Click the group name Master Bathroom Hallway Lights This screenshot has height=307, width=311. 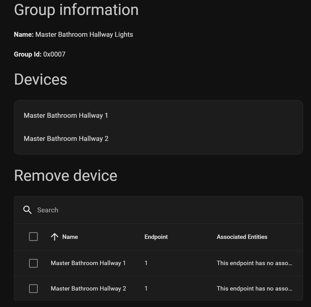84,34
